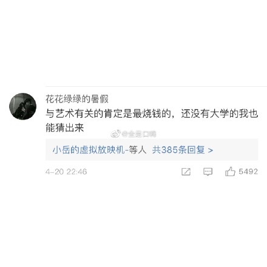
Task: Expand replies using the > chevron
Action: (x=211, y=150)
